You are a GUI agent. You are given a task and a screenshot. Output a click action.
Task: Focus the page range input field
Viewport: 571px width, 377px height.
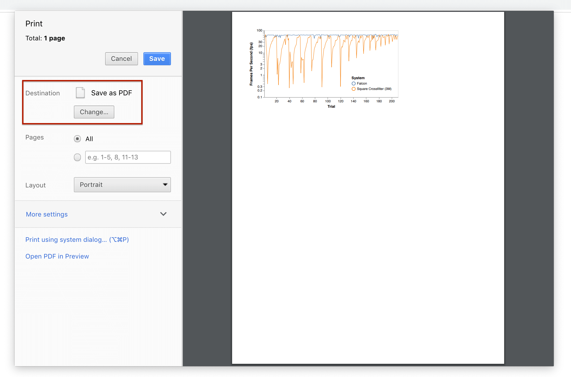[128, 157]
